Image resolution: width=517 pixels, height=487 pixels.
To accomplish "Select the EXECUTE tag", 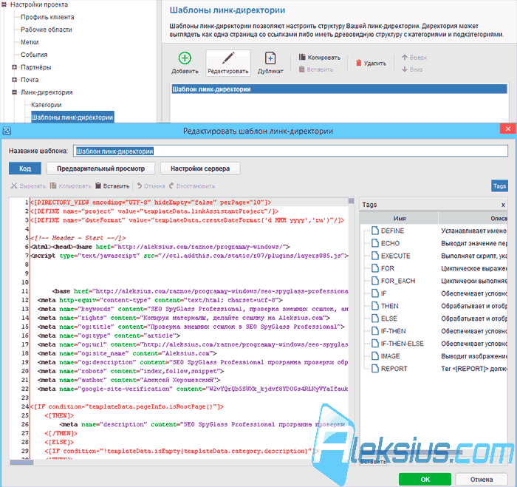I will coord(395,256).
